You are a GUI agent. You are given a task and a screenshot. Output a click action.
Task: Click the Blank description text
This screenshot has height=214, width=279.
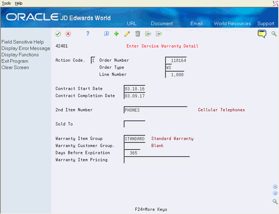tap(157, 146)
